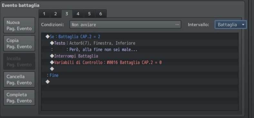
Task: Select the ': Fine' line
Action: point(140,75)
